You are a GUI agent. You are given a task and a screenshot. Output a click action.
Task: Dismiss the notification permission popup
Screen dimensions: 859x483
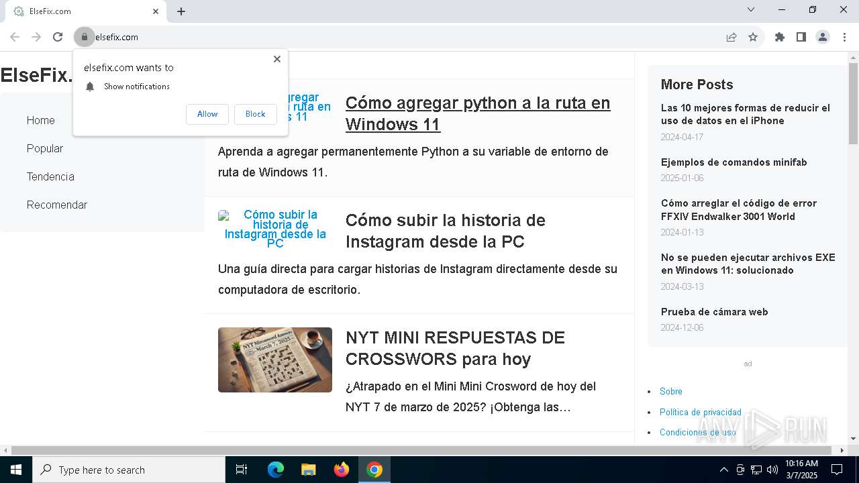coord(276,59)
